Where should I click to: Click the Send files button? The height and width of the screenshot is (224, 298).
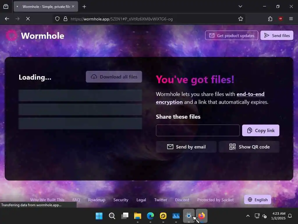(277, 35)
